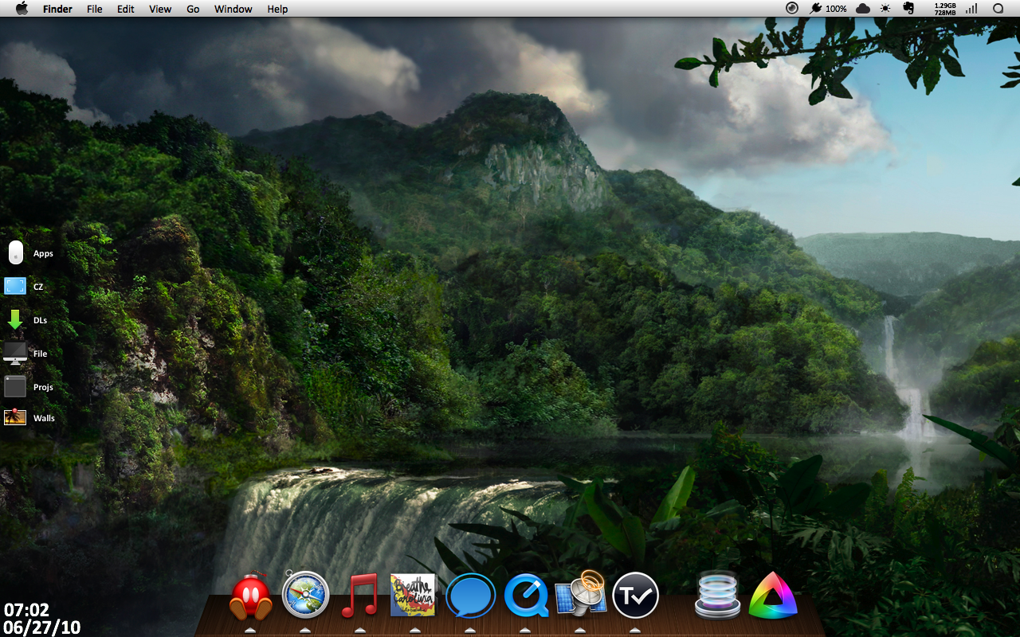Click the rainbow prism icon in Dock
Viewport: 1020px width, 637px height.
(773, 596)
